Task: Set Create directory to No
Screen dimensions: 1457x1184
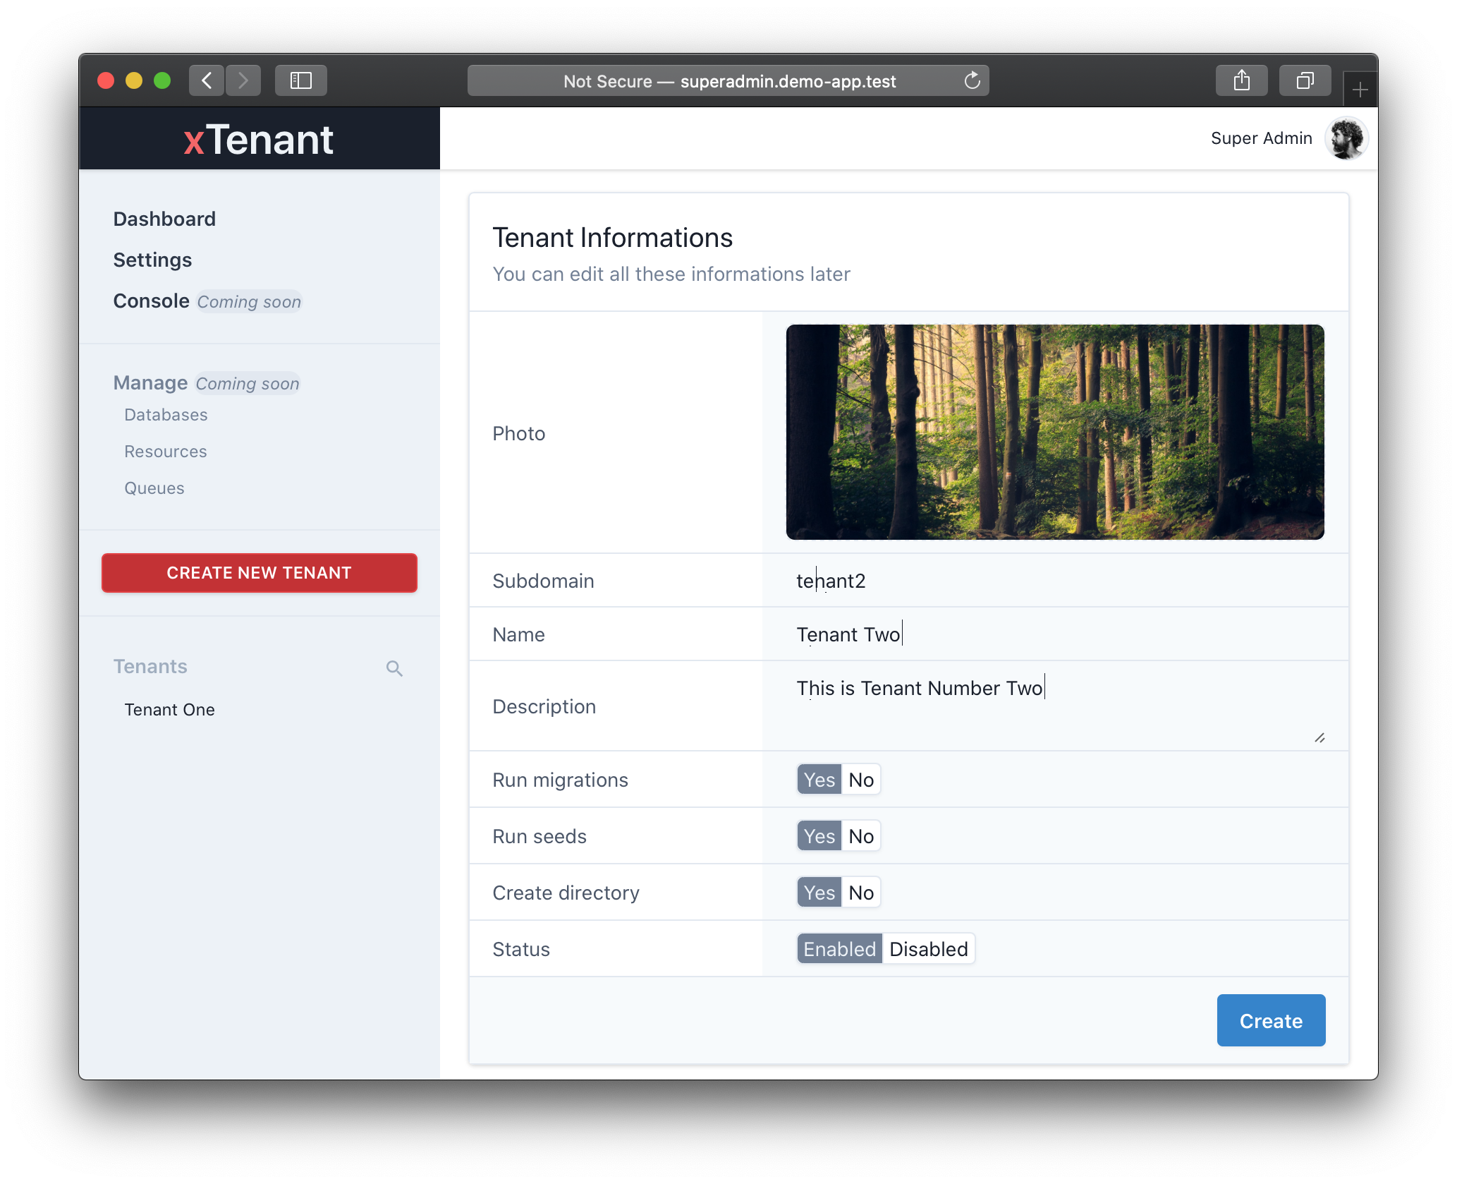Action: [861, 893]
